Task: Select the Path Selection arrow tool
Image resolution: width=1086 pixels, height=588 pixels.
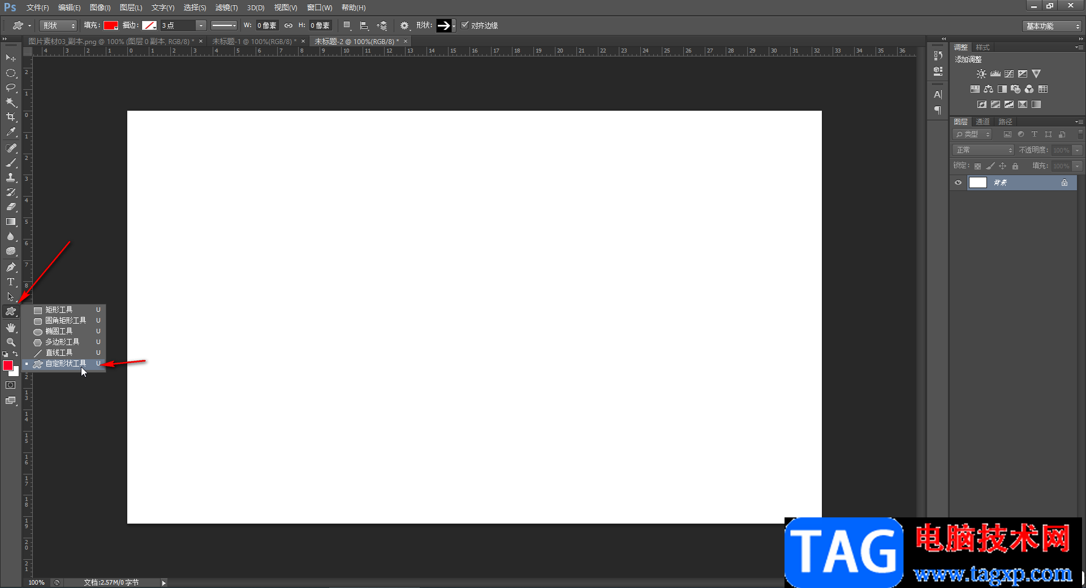Action: pos(11,297)
